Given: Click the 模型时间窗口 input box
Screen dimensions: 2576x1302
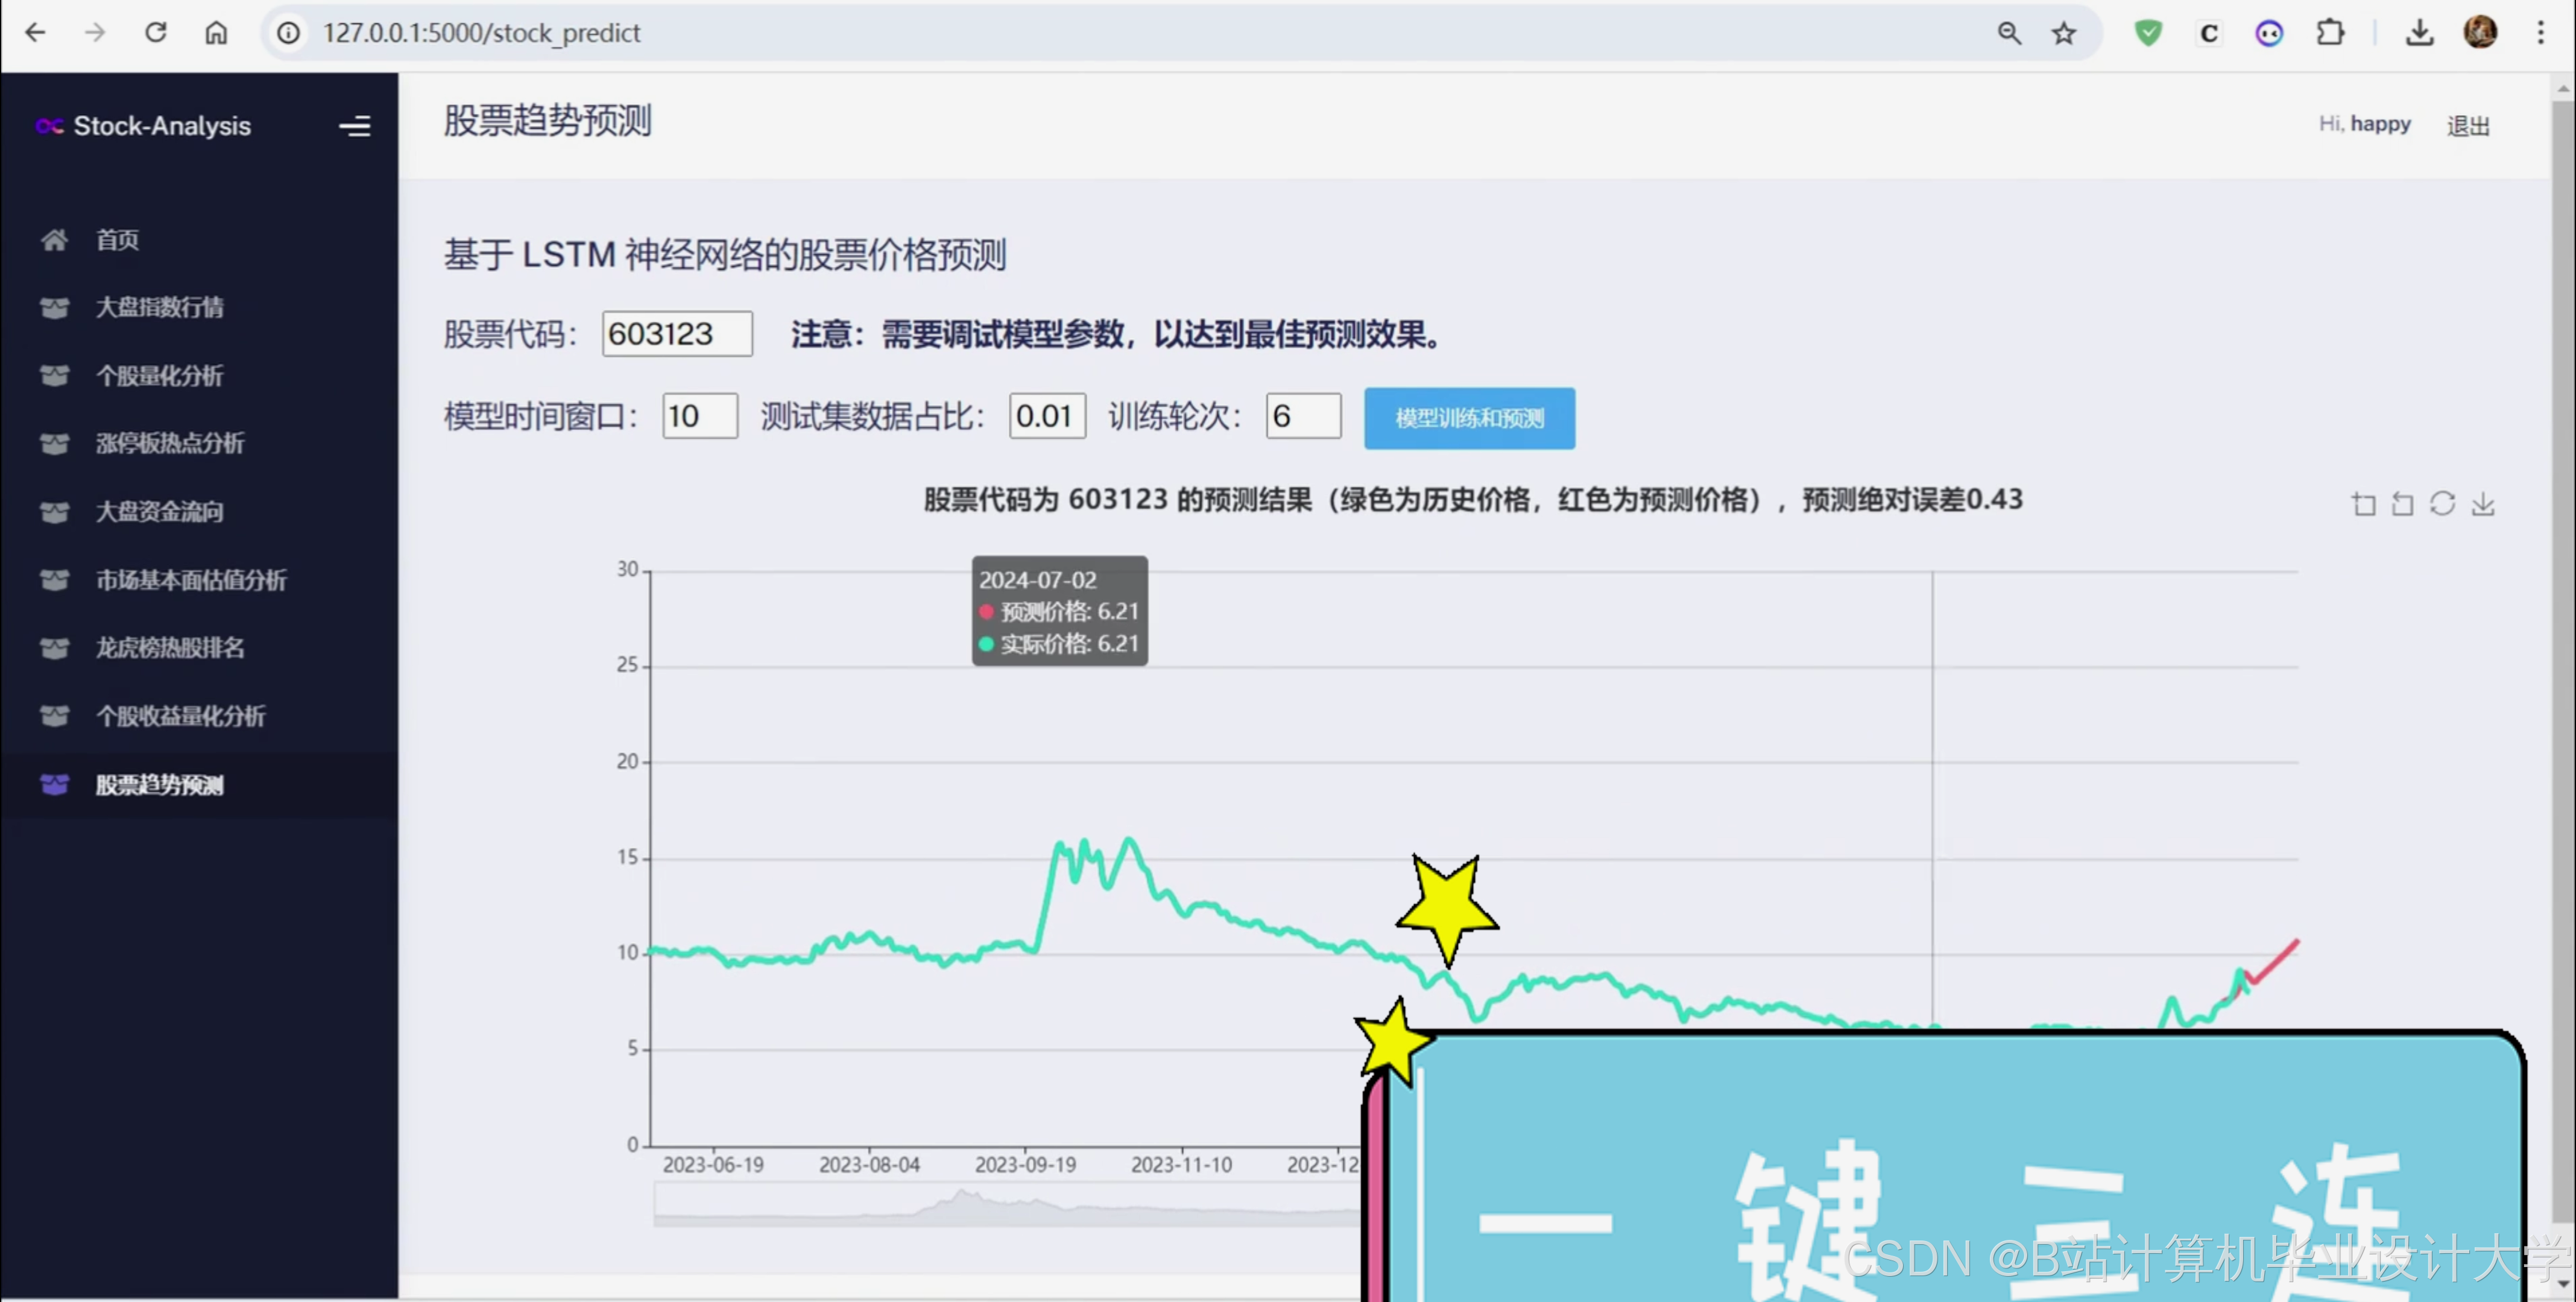Looking at the screenshot, I should pos(699,416).
